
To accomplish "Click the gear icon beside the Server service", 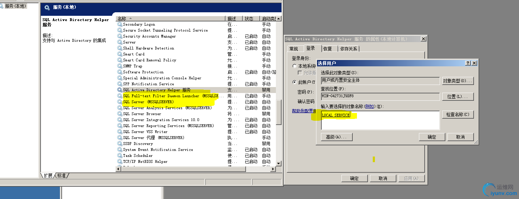I will click(x=120, y=42).
